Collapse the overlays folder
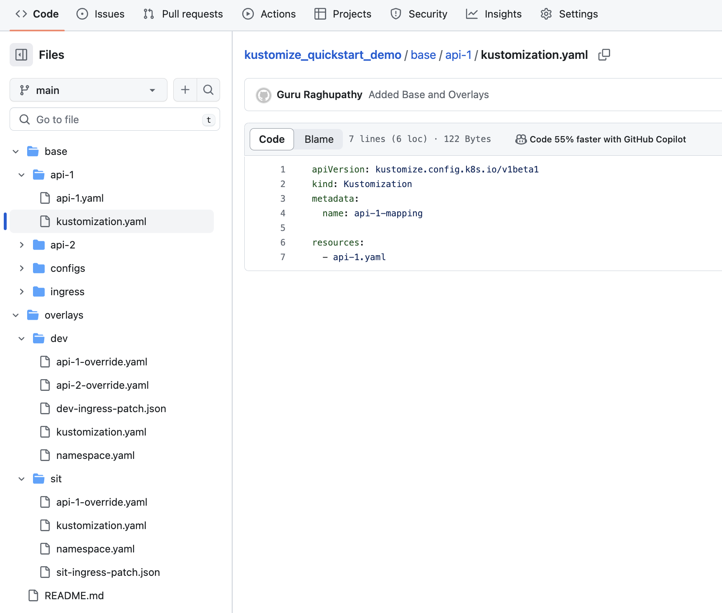The image size is (722, 613). pos(16,315)
